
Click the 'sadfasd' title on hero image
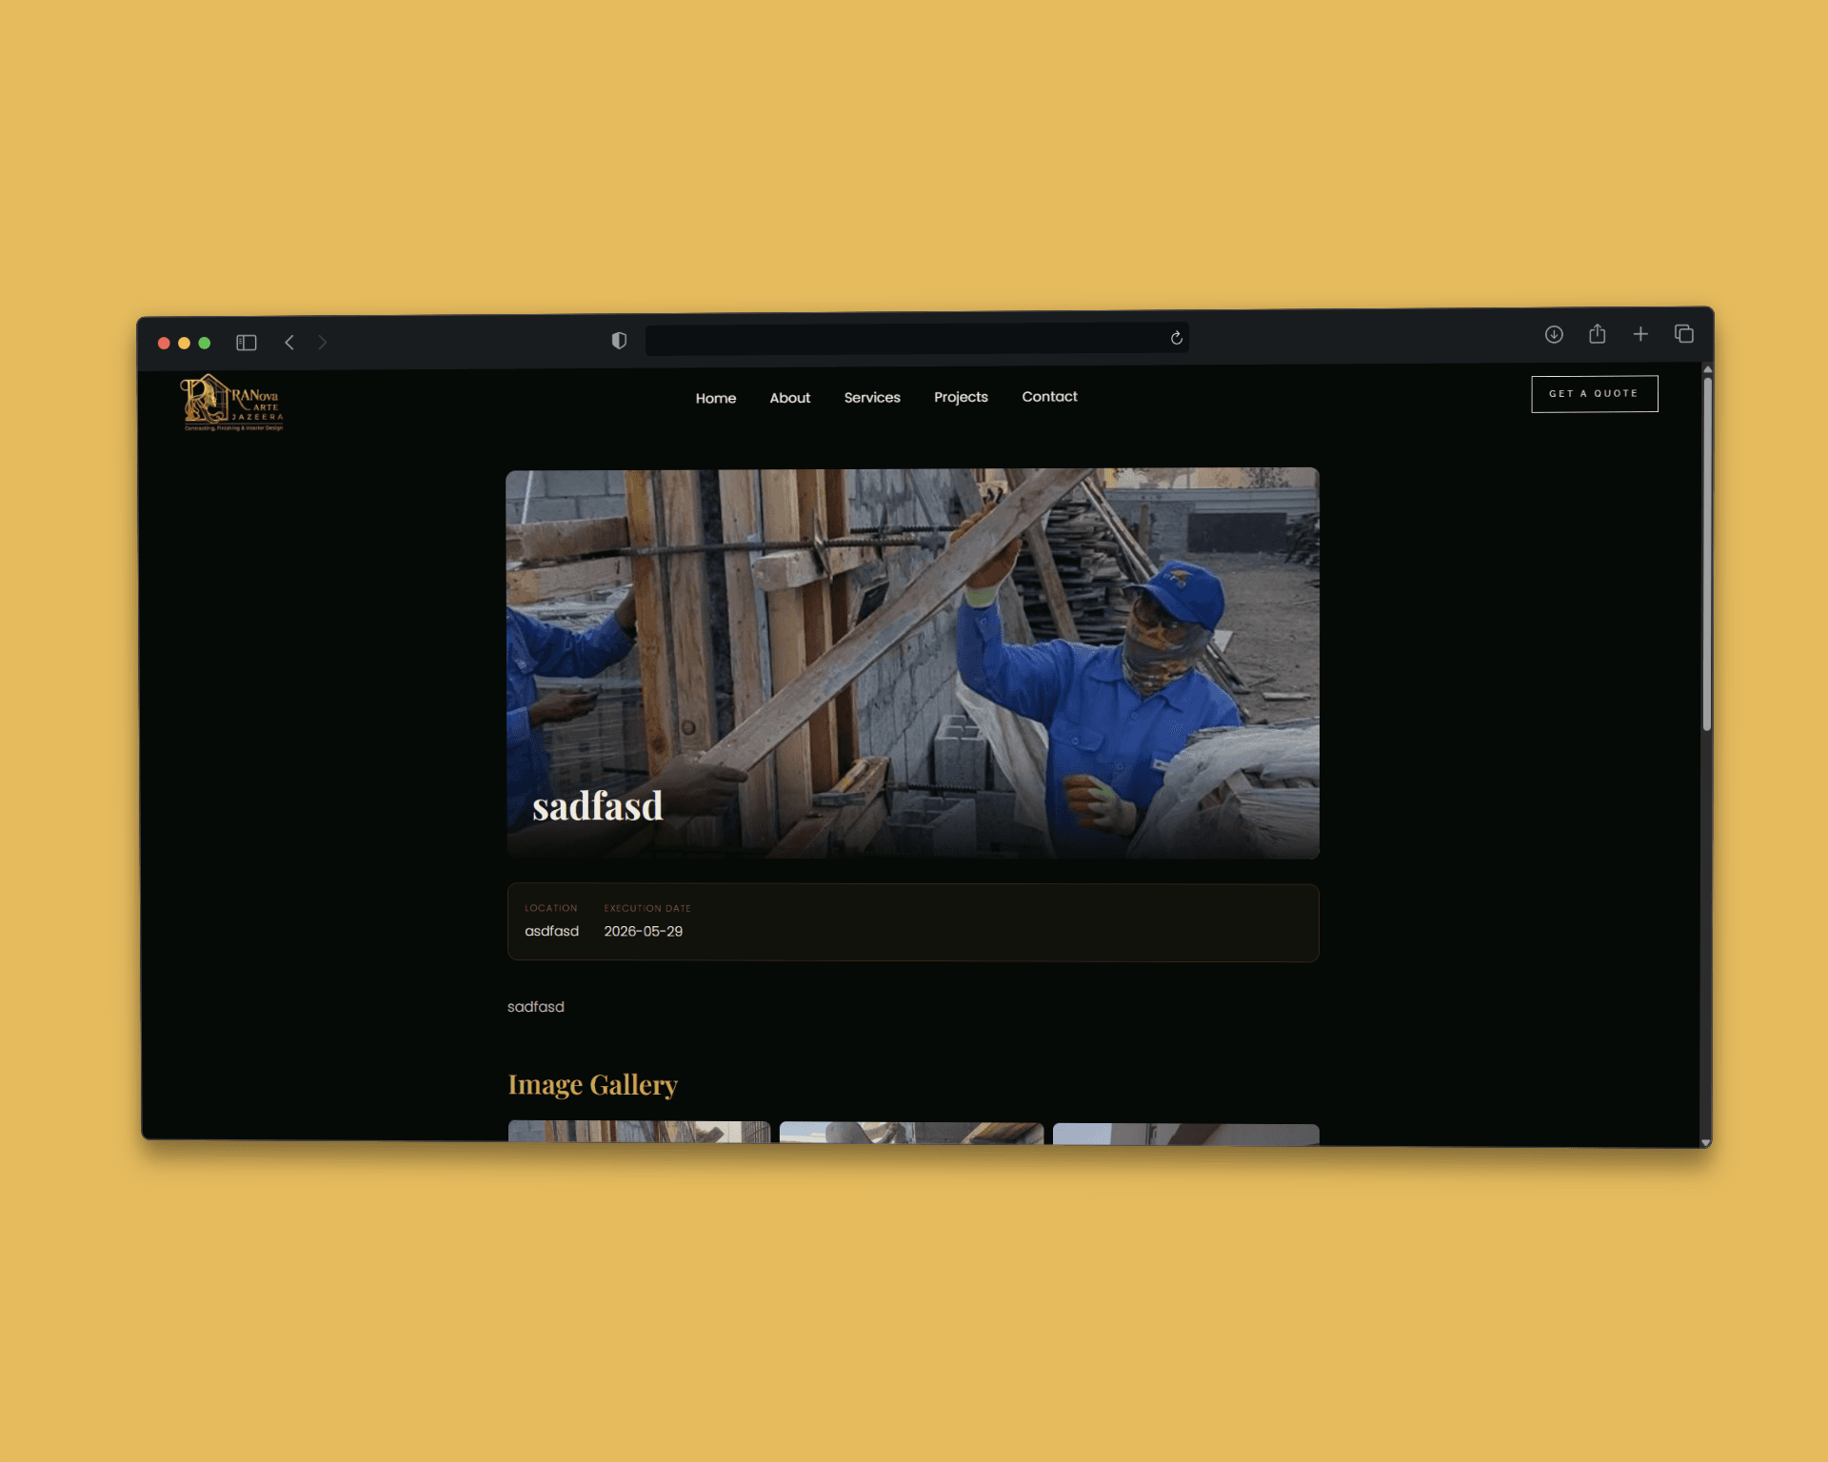[597, 806]
